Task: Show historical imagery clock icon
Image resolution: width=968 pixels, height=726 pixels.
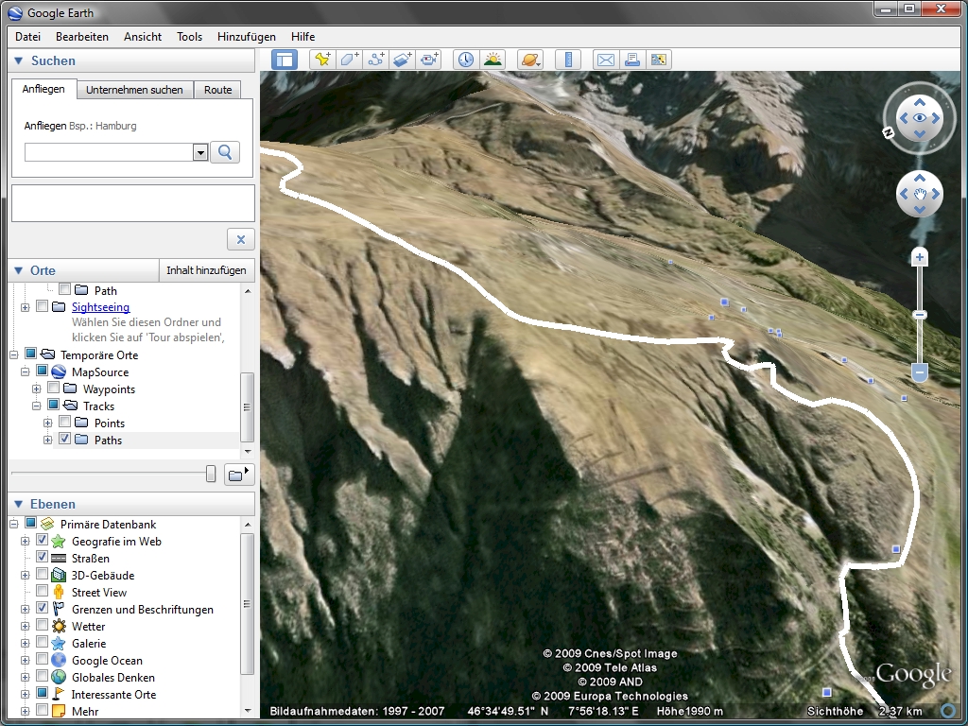Action: [x=465, y=60]
